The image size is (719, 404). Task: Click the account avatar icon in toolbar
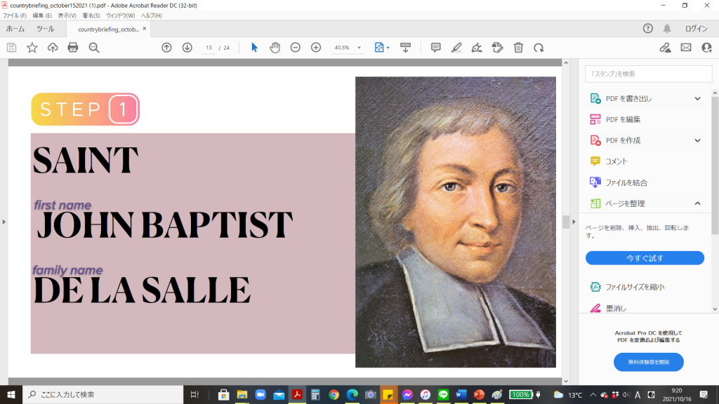tap(706, 48)
